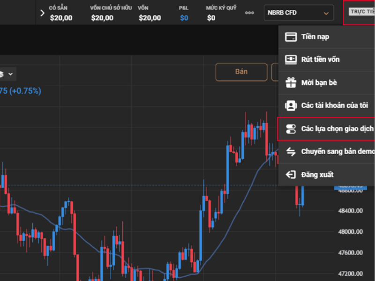Click the Tiền nạp wallet card icon
The height and width of the screenshot is (281, 375).
[291, 37]
